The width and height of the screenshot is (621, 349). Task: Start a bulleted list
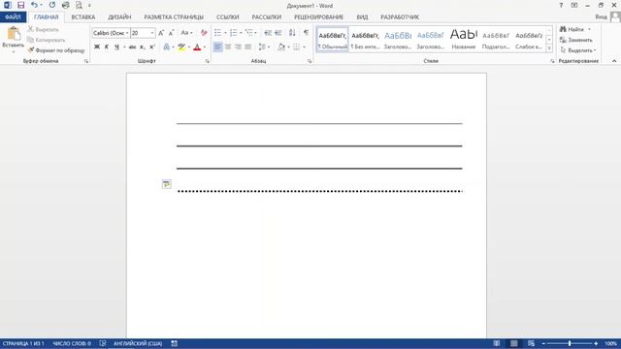[217, 33]
